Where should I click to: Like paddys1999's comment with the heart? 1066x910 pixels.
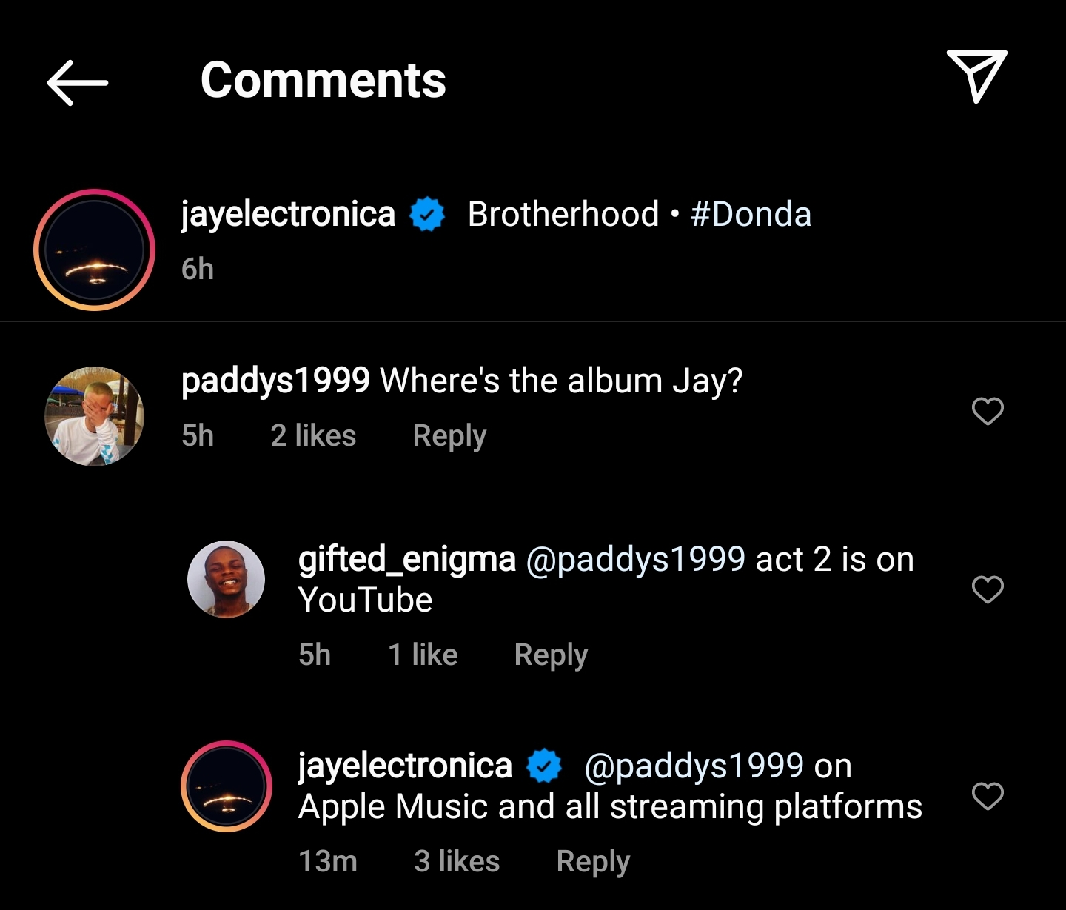[988, 411]
